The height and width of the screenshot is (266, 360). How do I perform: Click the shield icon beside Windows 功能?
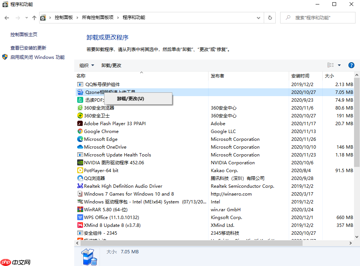coord(5,57)
